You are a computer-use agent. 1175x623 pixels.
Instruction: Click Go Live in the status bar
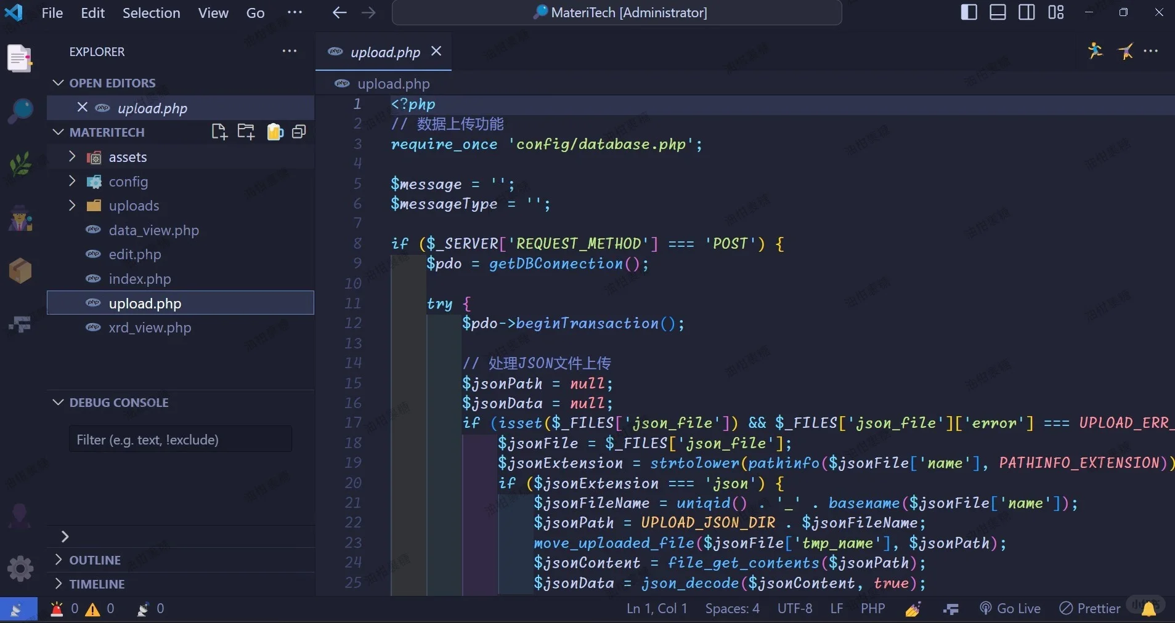[1010, 609]
